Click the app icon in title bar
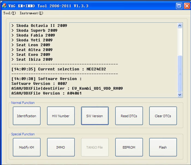 (5, 6)
